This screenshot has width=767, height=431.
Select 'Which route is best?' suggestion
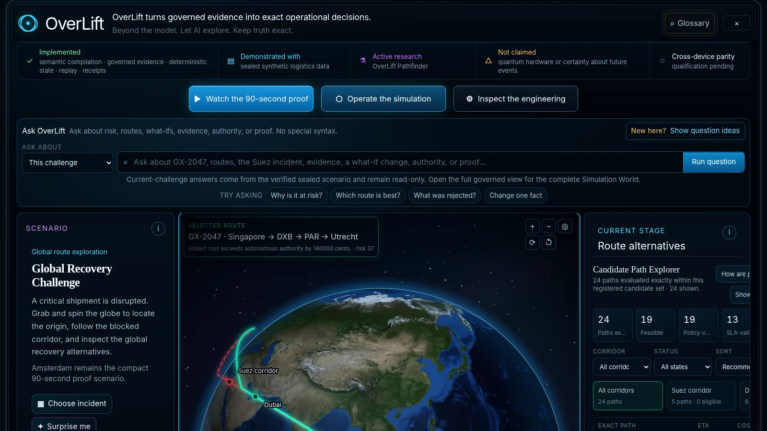(x=368, y=195)
